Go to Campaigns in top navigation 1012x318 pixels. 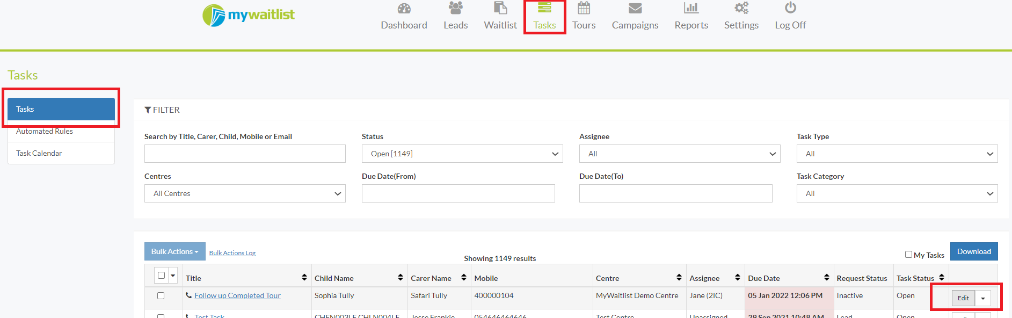tap(635, 25)
